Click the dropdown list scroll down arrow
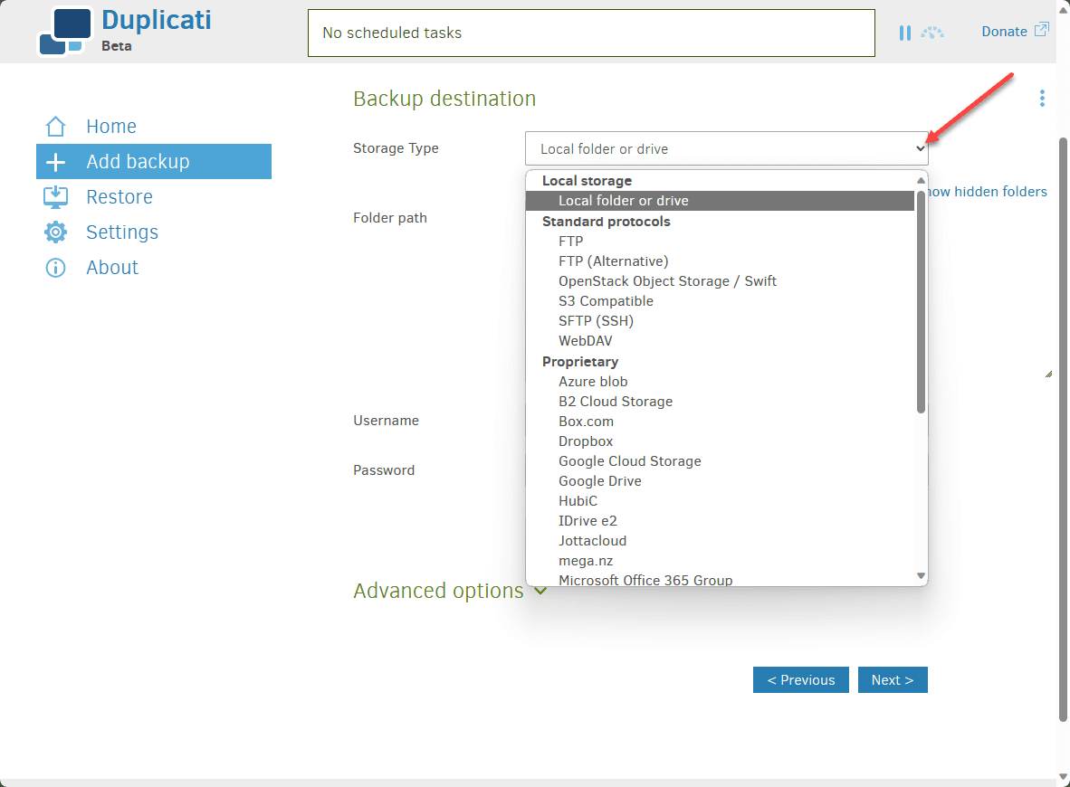 (x=921, y=575)
